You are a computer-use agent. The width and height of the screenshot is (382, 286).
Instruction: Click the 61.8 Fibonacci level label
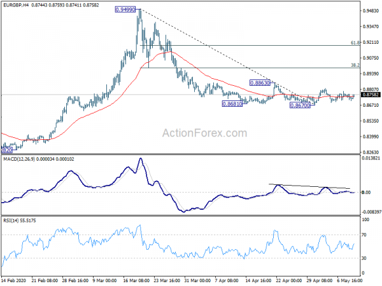(355, 43)
